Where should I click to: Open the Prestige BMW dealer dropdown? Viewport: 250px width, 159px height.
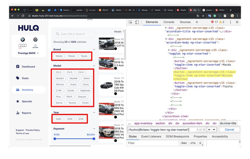[x=28, y=53]
